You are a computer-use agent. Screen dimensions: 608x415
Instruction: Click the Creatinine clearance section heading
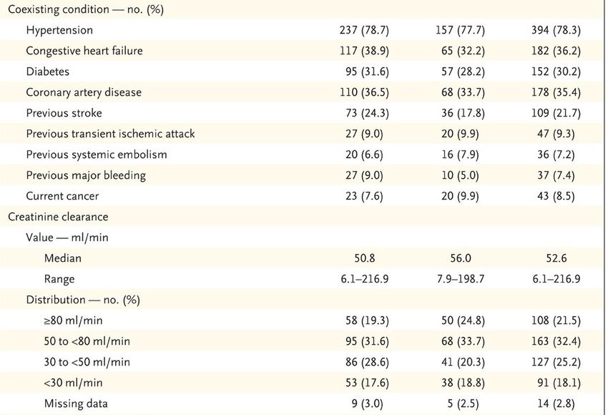(x=58, y=217)
